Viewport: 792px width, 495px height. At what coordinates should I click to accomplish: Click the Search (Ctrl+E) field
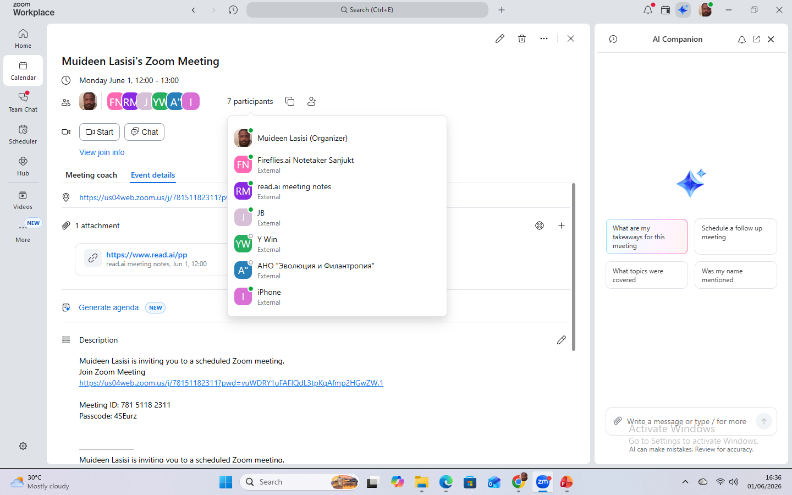click(x=367, y=10)
